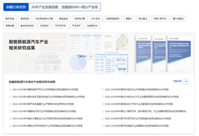Open 中国汽车销售行业发展模式 report link

137,126
